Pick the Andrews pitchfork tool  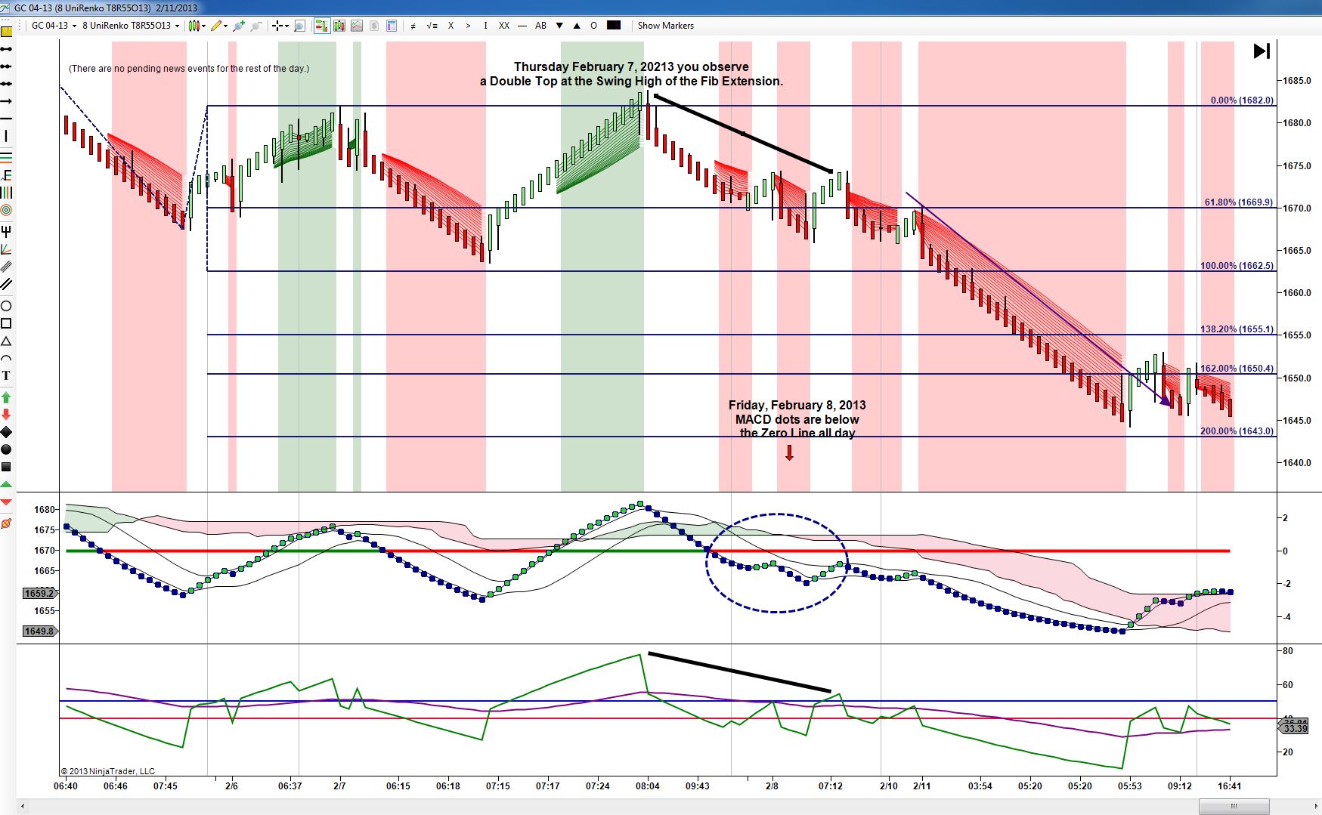pyautogui.click(x=6, y=230)
